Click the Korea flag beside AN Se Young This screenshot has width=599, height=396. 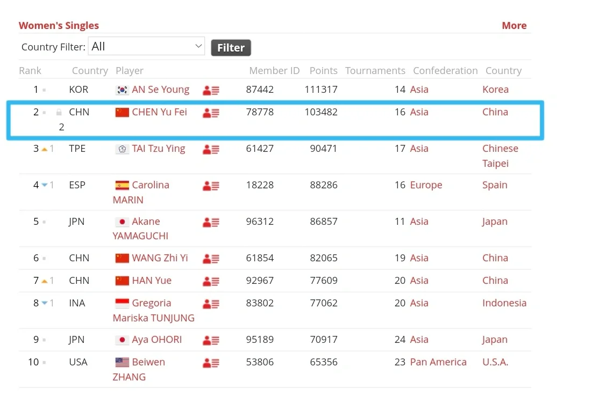pyautogui.click(x=122, y=90)
